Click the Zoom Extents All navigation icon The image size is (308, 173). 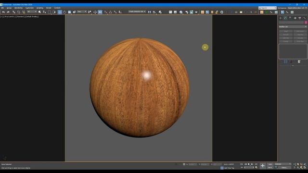[x=305, y=164]
